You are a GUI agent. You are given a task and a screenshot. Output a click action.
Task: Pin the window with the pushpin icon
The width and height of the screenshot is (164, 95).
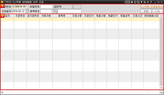point(141,2)
